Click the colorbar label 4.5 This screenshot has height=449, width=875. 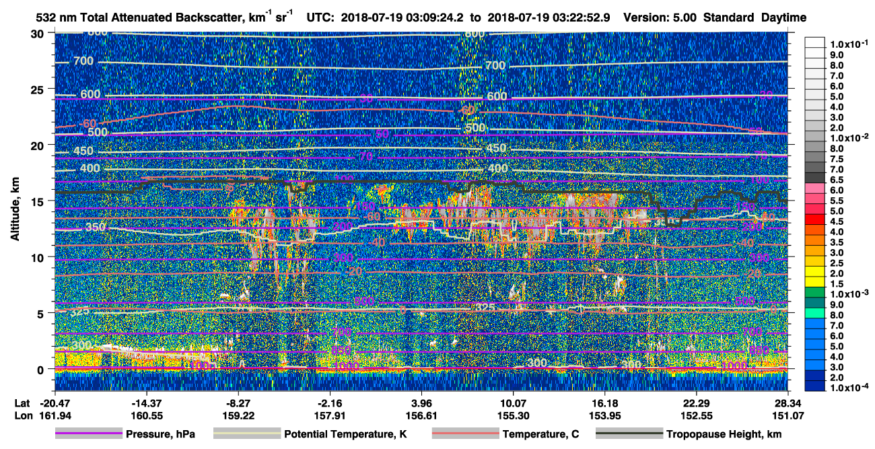click(837, 221)
